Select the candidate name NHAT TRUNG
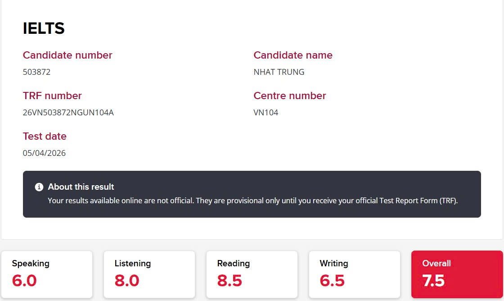Screen dimensions: 504x301 (x=279, y=72)
